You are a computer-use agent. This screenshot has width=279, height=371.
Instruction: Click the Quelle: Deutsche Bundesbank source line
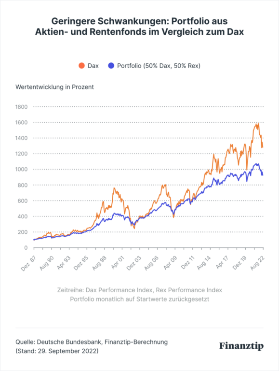click(x=92, y=342)
